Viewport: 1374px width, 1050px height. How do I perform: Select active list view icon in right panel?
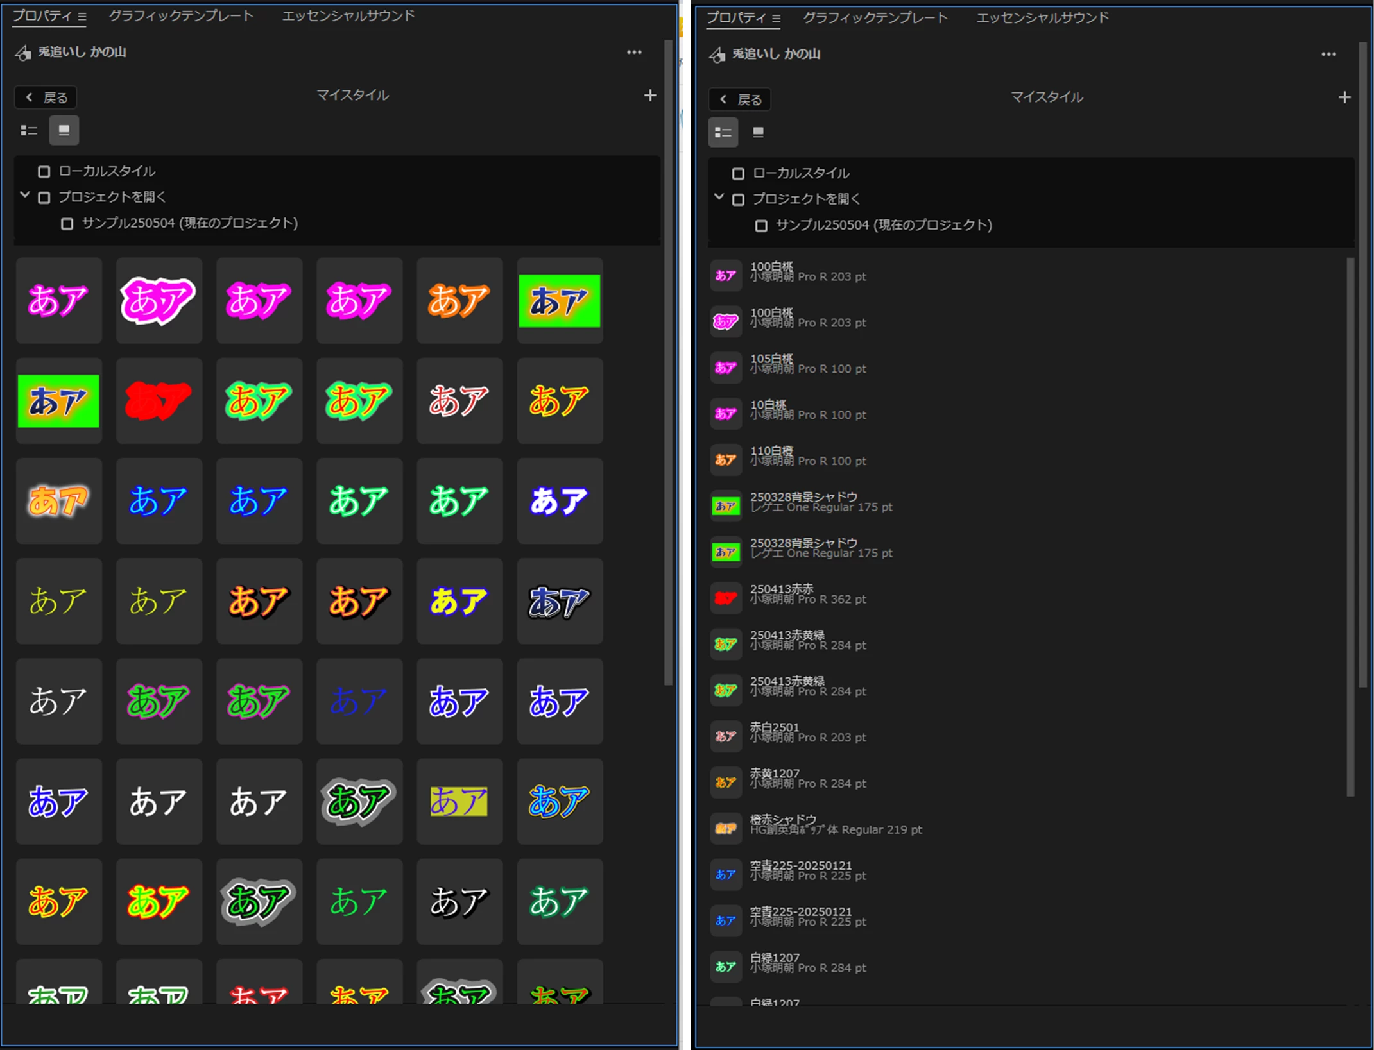point(723,133)
